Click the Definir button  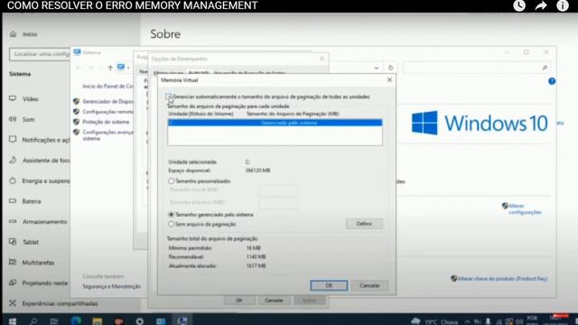coord(364,224)
